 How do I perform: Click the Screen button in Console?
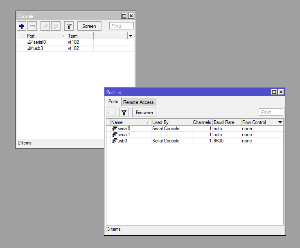pos(89,26)
